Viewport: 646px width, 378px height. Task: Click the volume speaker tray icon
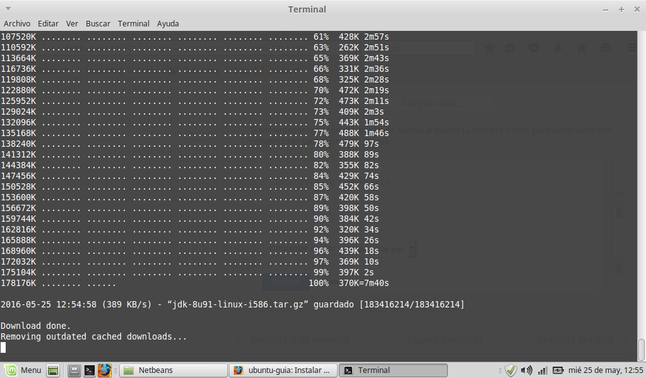pos(527,370)
